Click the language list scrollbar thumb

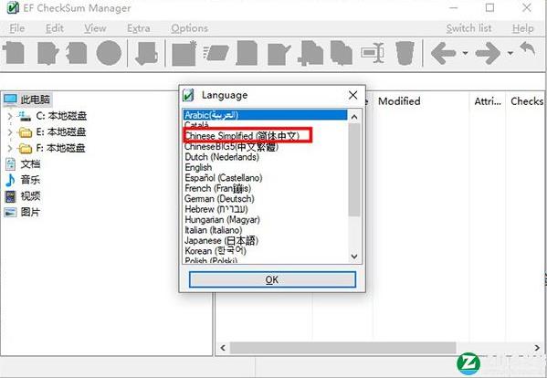coord(354,170)
